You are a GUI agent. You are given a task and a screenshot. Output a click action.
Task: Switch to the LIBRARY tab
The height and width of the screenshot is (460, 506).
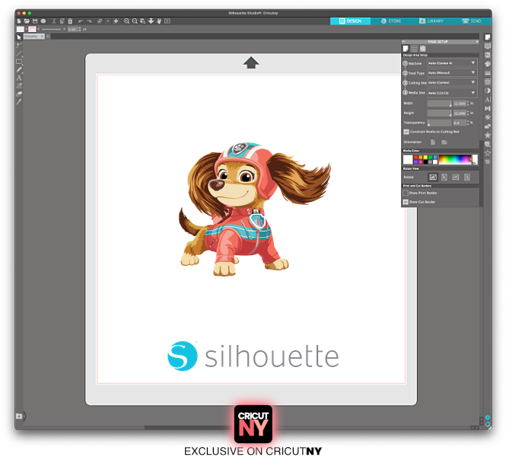[x=431, y=21]
